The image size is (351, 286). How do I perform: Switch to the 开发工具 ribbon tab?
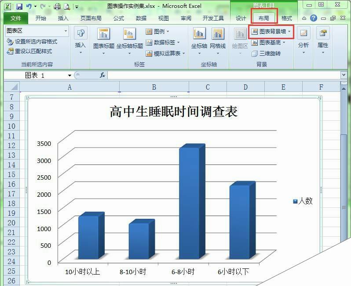point(213,18)
